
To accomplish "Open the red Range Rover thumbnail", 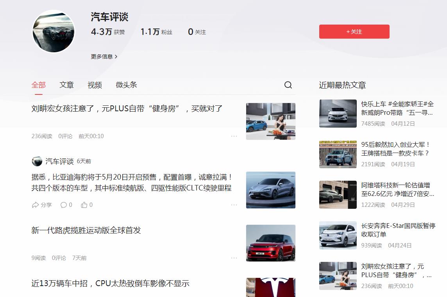I will pos(270,243).
